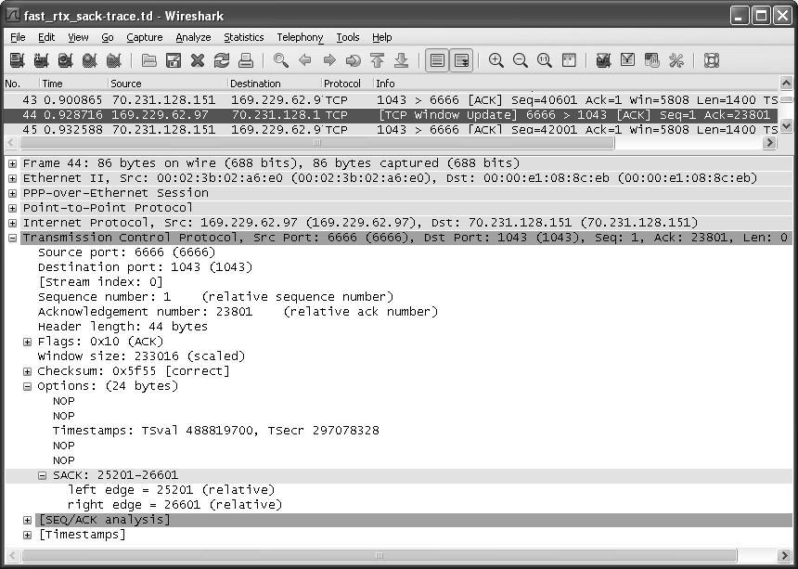
Task: Expand the Flags: 0x10 (ACK) node
Action: 28,342
